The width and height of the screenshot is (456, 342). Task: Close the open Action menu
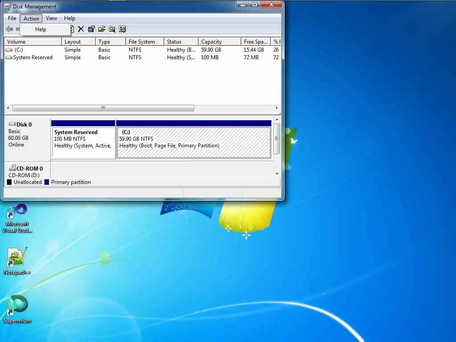point(31,18)
